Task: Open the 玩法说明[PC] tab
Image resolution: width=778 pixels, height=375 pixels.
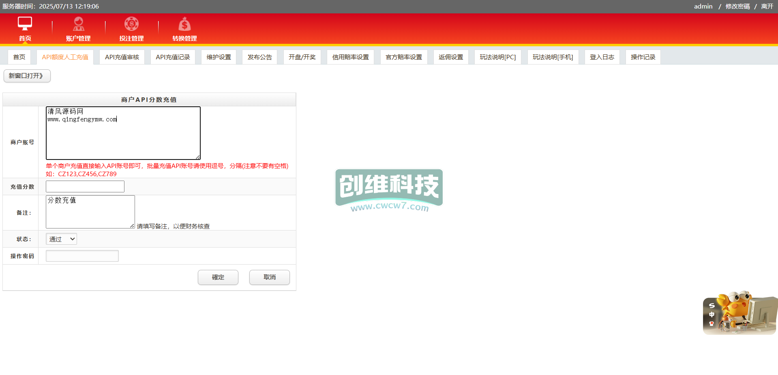Action: pos(498,57)
